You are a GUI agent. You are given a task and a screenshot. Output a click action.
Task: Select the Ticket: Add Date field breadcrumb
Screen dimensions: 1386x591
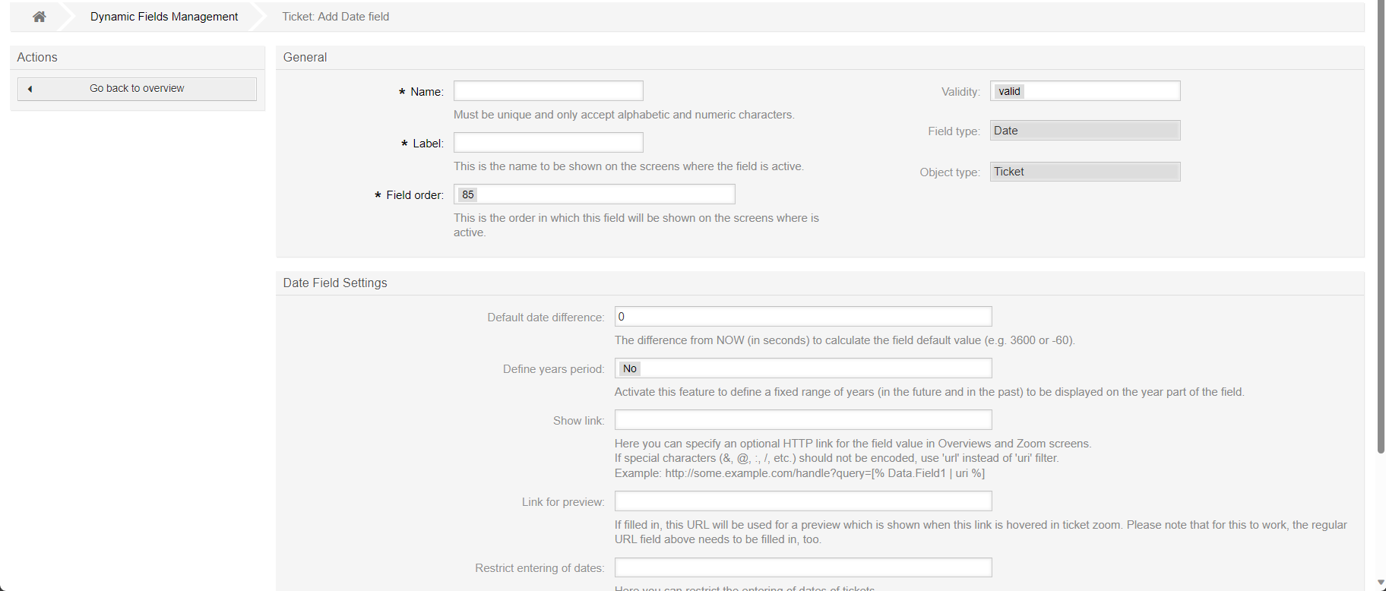pos(335,17)
